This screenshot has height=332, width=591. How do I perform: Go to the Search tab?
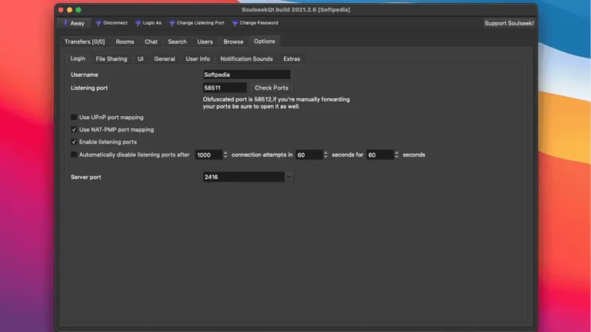177,41
